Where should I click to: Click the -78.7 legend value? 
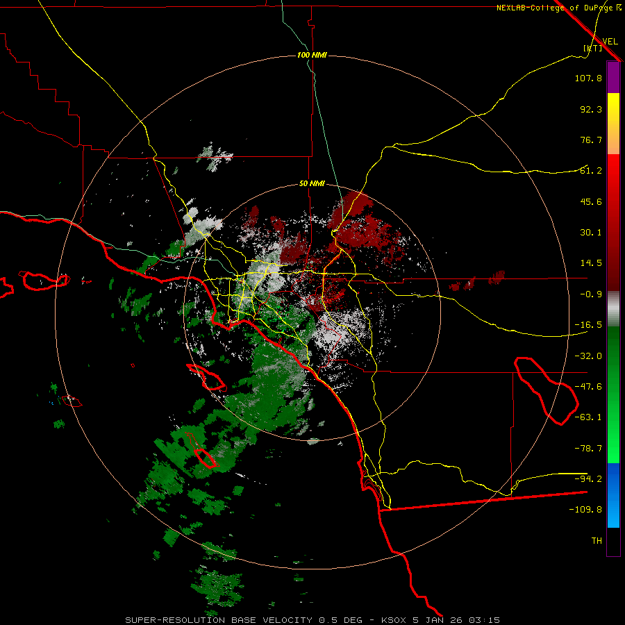coord(588,449)
